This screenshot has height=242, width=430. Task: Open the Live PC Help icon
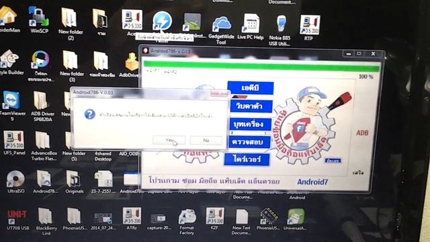(251, 27)
